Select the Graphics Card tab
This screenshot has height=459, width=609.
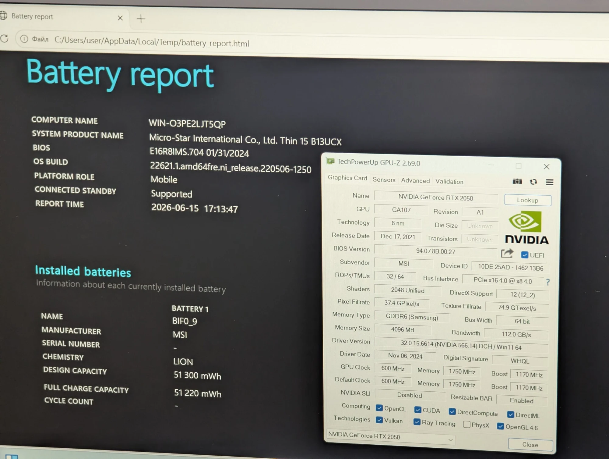[347, 178]
